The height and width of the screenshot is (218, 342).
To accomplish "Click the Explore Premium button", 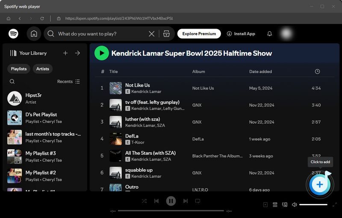I will pyautogui.click(x=199, y=34).
